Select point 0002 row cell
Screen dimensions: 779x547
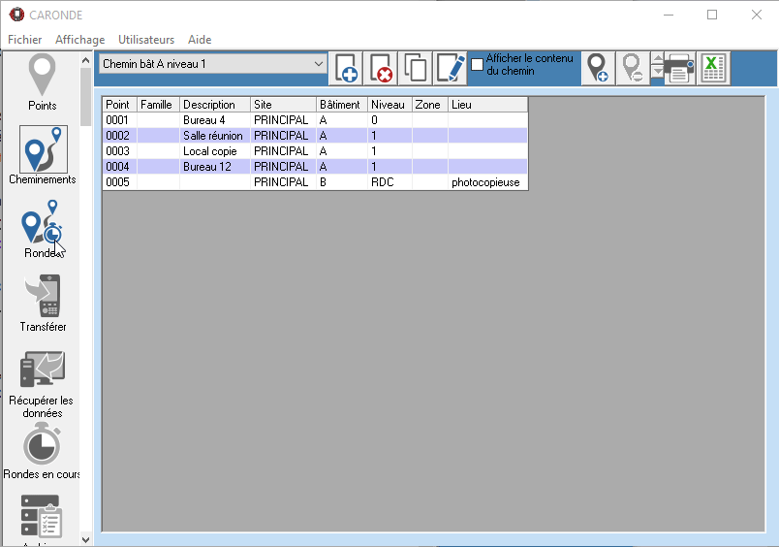point(120,135)
